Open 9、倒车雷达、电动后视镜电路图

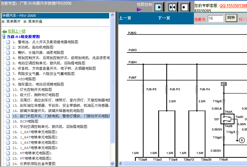coord(38,84)
